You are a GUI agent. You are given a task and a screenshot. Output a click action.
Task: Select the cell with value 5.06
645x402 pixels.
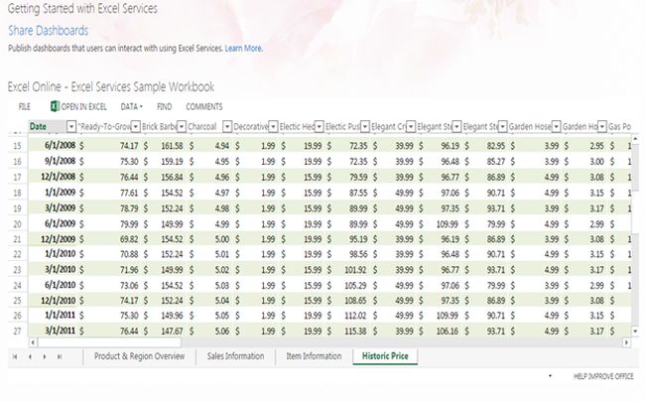pos(209,331)
